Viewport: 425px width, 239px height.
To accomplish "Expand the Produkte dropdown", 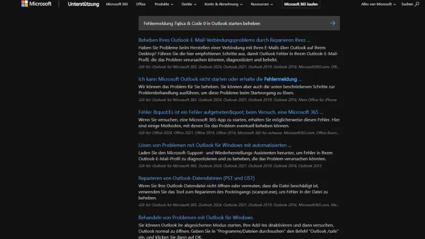I will tap(164, 4).
